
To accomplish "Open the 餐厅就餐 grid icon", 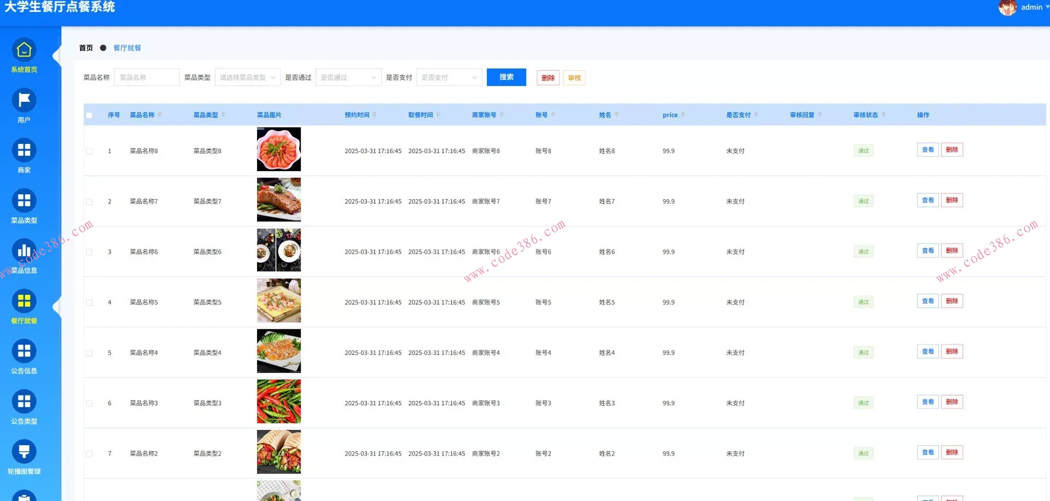I will (24, 301).
